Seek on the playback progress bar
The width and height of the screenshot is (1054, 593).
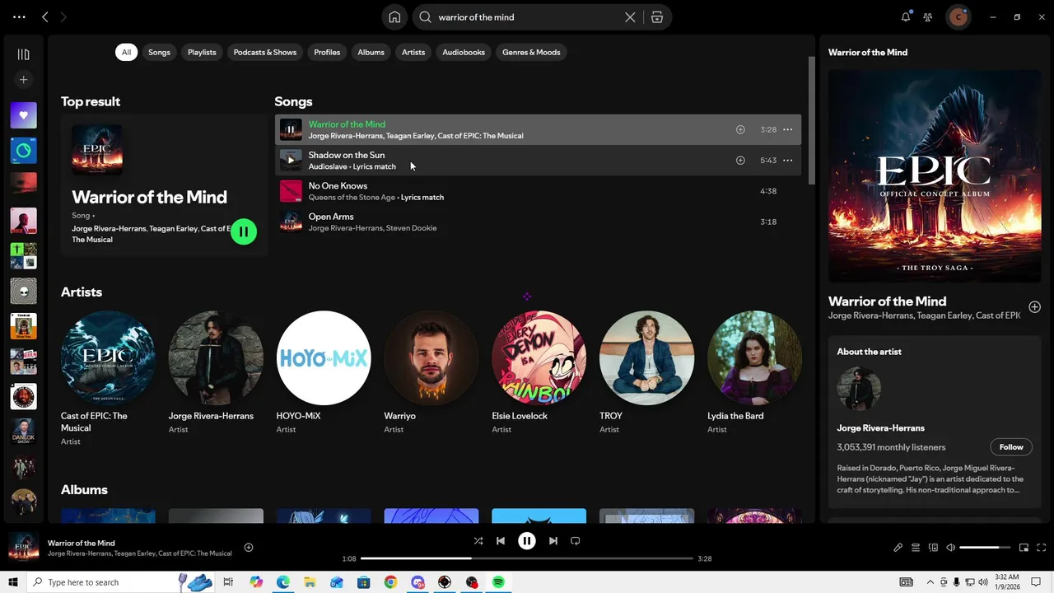point(527,558)
